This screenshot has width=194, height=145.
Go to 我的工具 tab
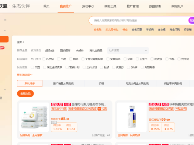pos(110,6)
